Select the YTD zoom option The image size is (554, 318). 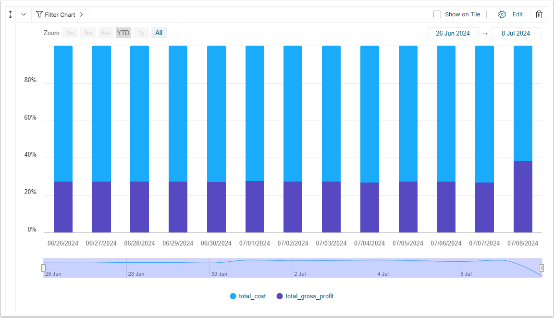(x=123, y=33)
